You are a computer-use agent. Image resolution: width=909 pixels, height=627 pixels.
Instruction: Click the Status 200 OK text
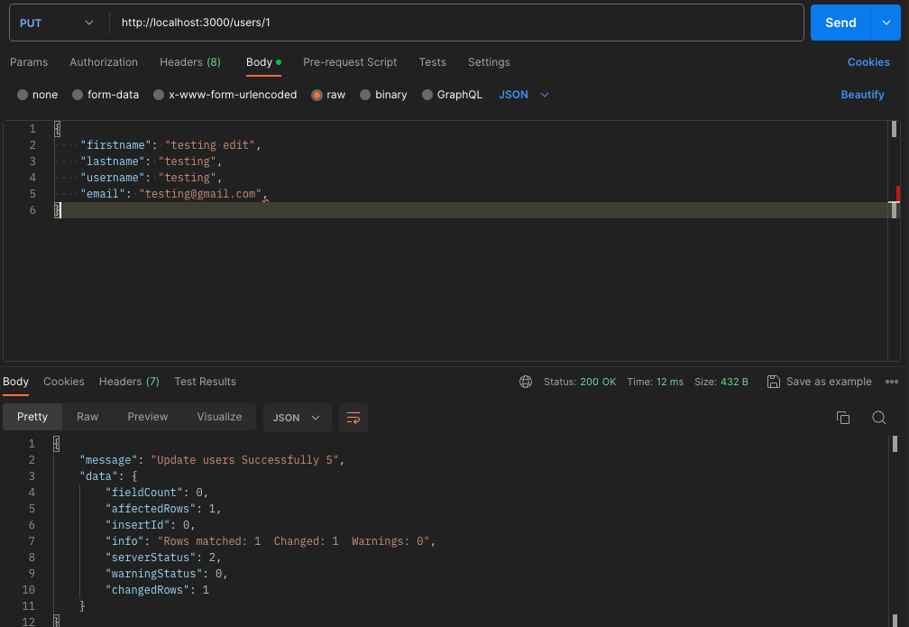tap(580, 382)
